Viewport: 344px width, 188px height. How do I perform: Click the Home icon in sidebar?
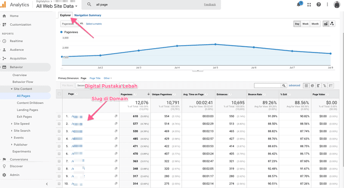[x=4, y=16]
